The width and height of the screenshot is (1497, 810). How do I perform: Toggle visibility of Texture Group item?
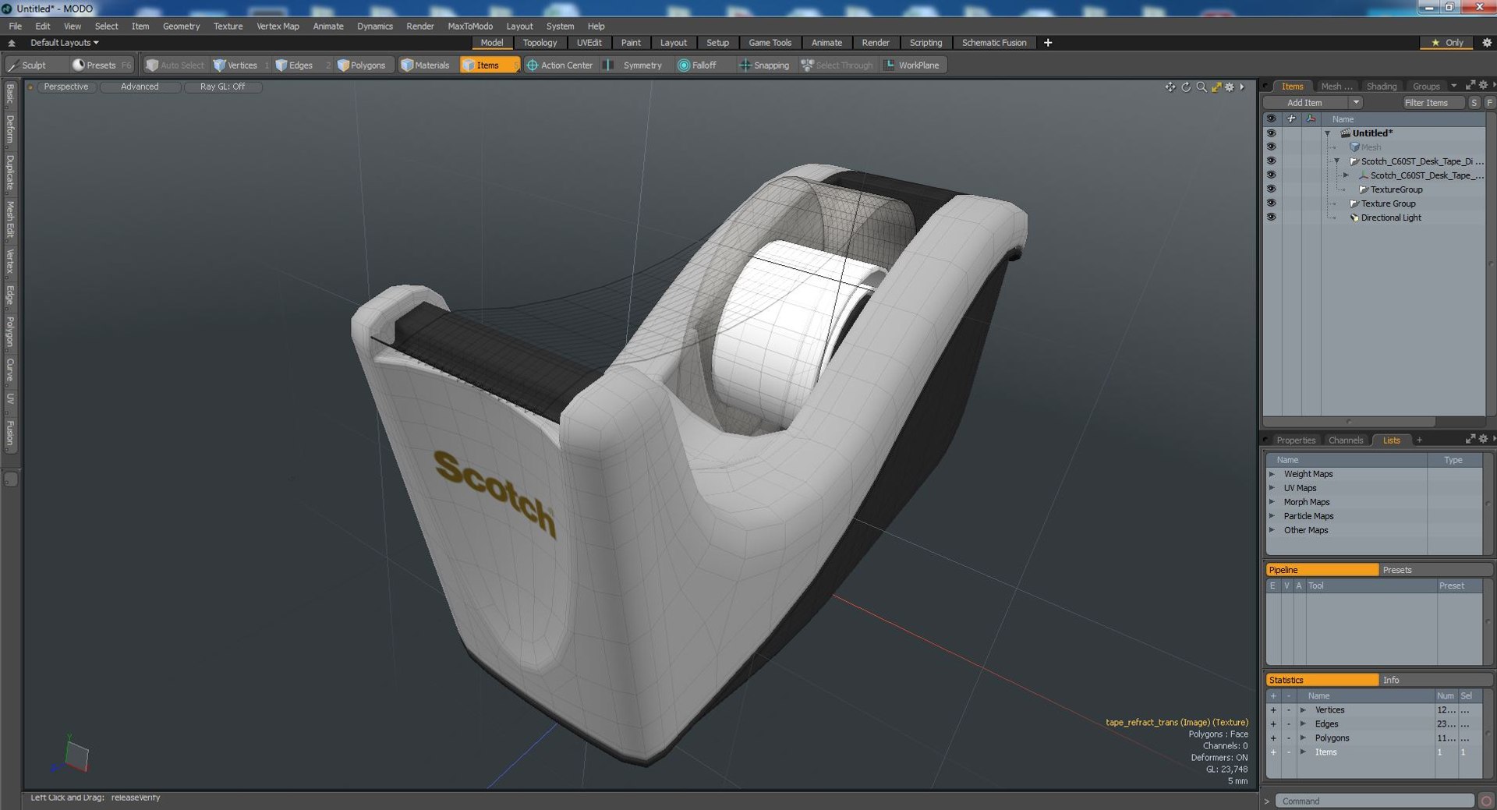[1272, 203]
